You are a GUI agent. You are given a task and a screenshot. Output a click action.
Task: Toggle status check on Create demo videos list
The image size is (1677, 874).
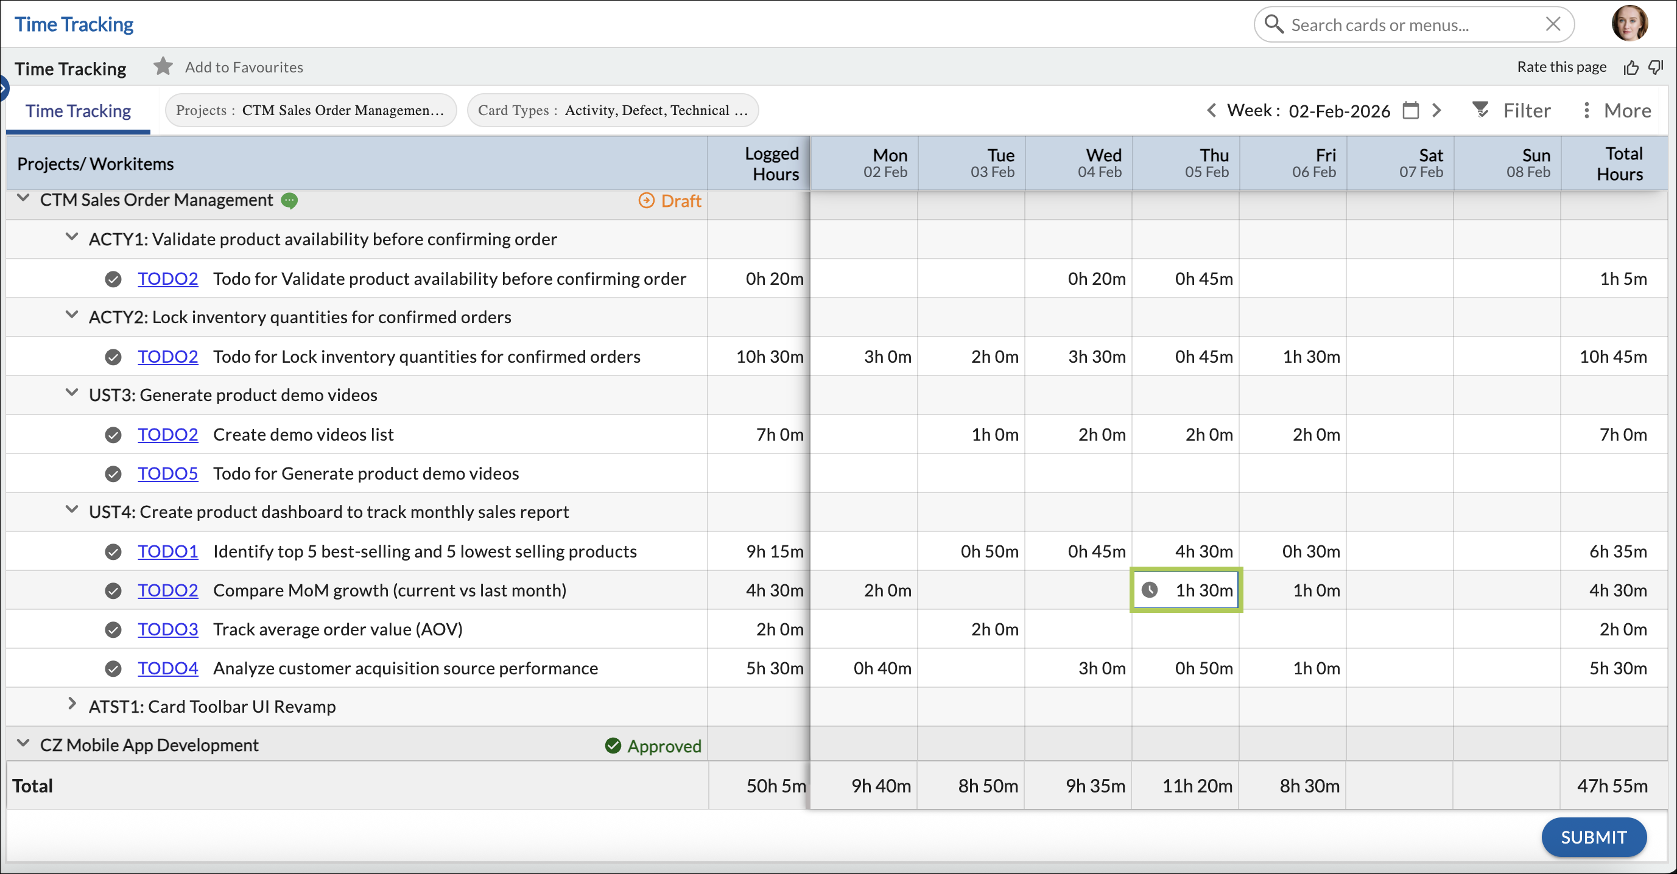(x=113, y=435)
